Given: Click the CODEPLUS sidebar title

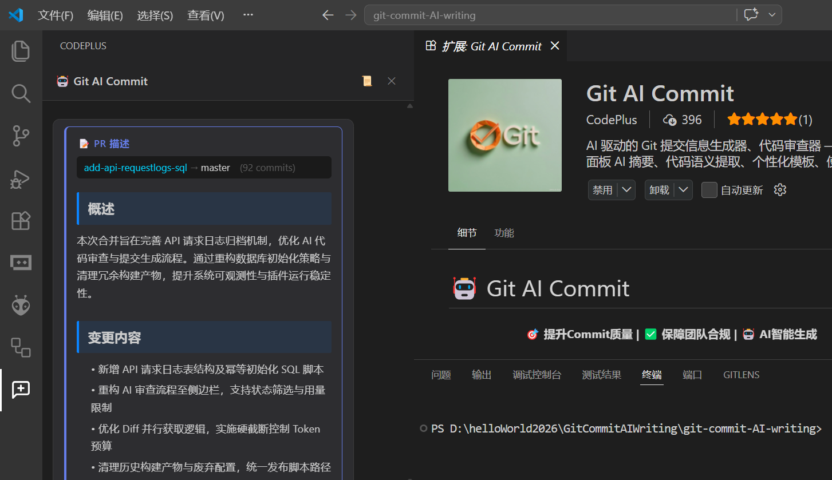Looking at the screenshot, I should click(83, 46).
